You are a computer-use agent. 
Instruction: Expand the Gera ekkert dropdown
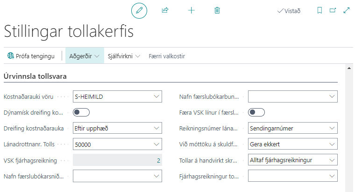332,144
